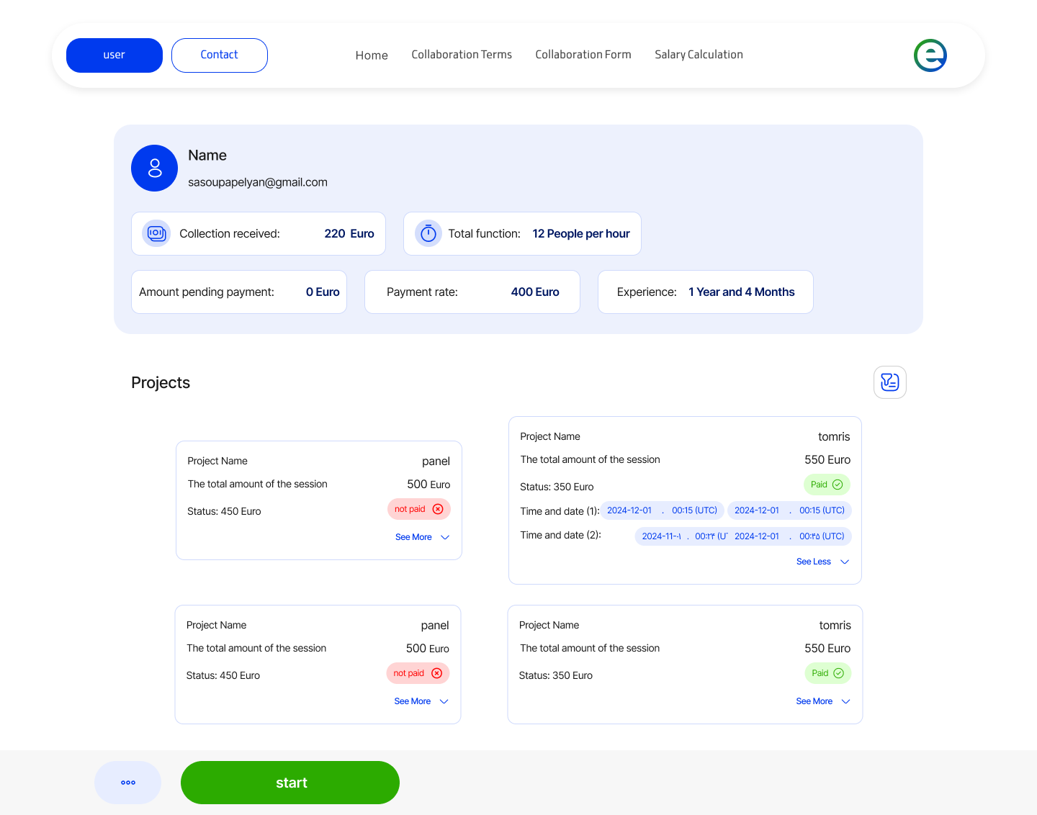Screen dimensions: 1037x815
Task: Click the Contact button
Action: point(220,55)
